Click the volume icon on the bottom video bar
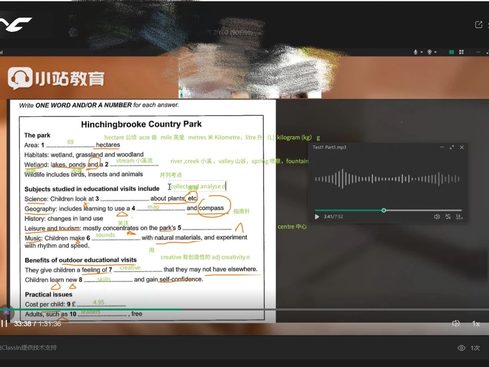 (456, 323)
